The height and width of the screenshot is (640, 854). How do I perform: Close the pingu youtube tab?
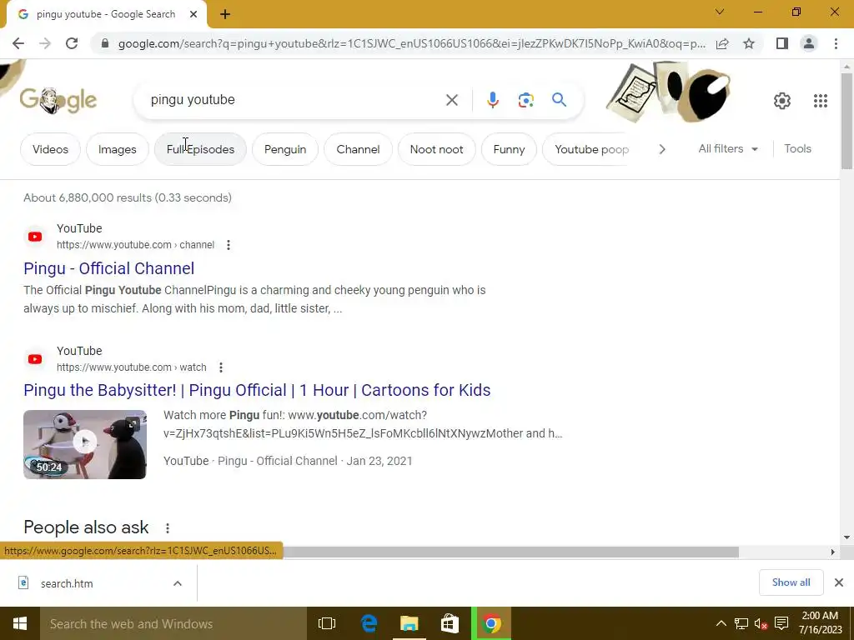[193, 14]
